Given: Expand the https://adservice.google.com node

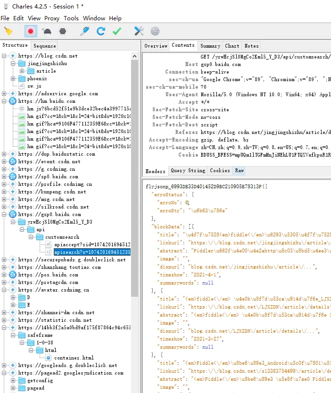Looking at the screenshot, I should tap(4, 93).
